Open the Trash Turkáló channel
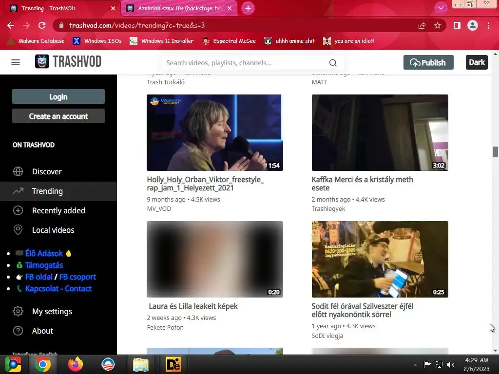Screen dimensions: 499x374 (x=166, y=82)
